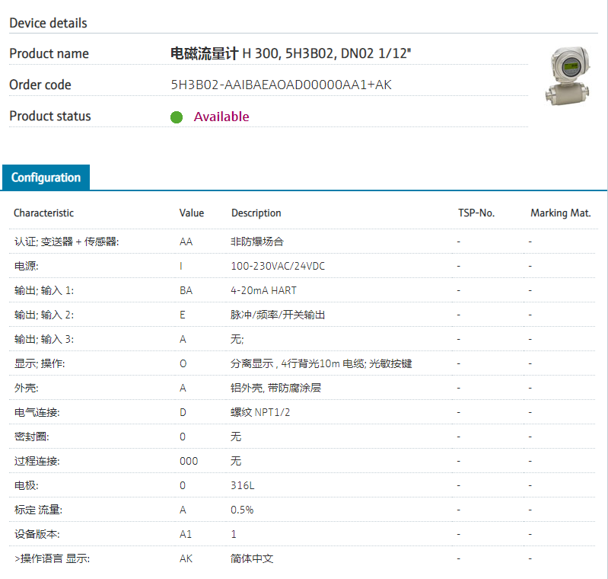
Task: Click the Marking Mat. column header
Action: tap(560, 213)
